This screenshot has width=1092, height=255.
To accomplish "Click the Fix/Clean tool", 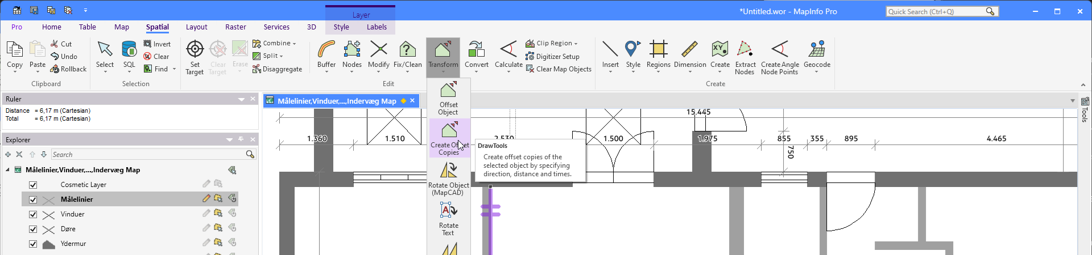I will (408, 54).
